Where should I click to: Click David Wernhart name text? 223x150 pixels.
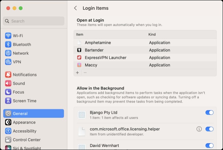tap(104, 146)
